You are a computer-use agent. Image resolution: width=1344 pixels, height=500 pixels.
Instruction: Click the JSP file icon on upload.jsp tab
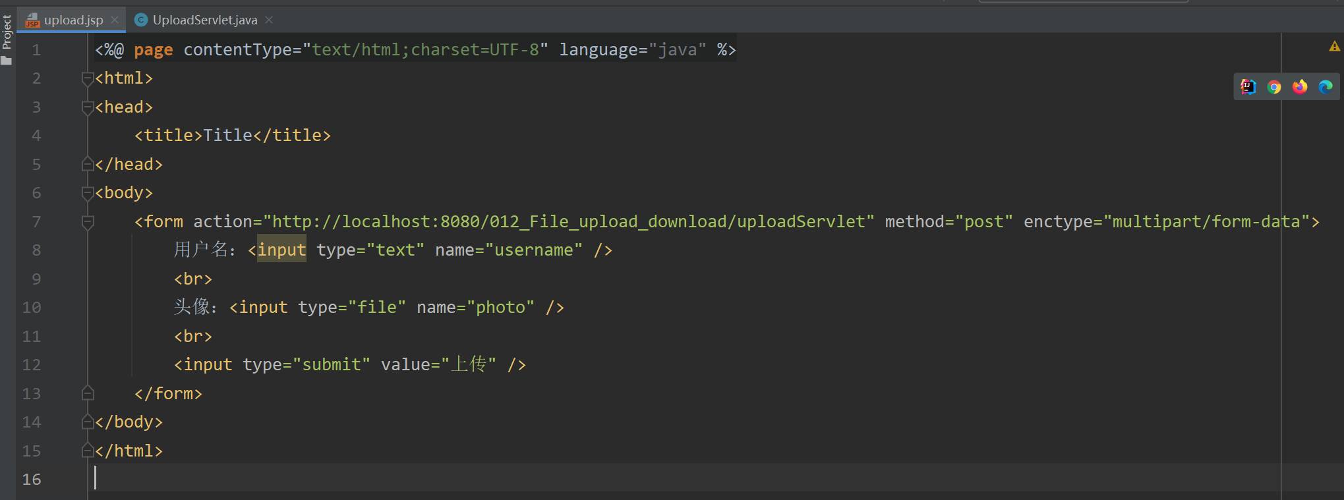click(32, 20)
